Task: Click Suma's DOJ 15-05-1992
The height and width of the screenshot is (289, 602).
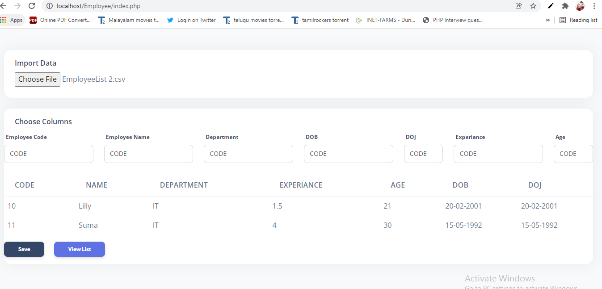Action: click(539, 225)
